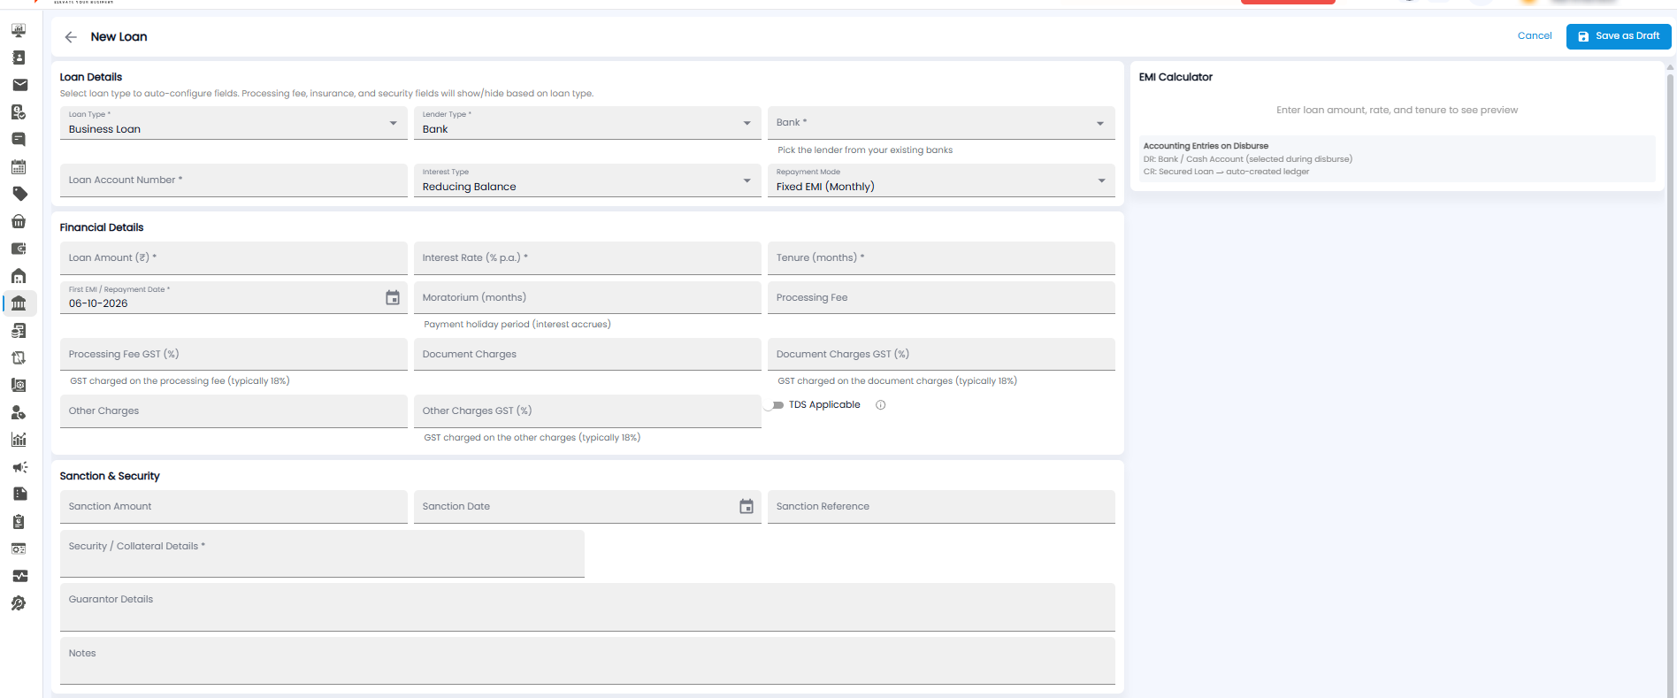Open calendar picker for First EMI date
The image size is (1677, 698).
tap(393, 298)
